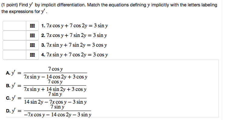Click the denominator of expression A
Viewport: 228px width, 120px height.
55,77
